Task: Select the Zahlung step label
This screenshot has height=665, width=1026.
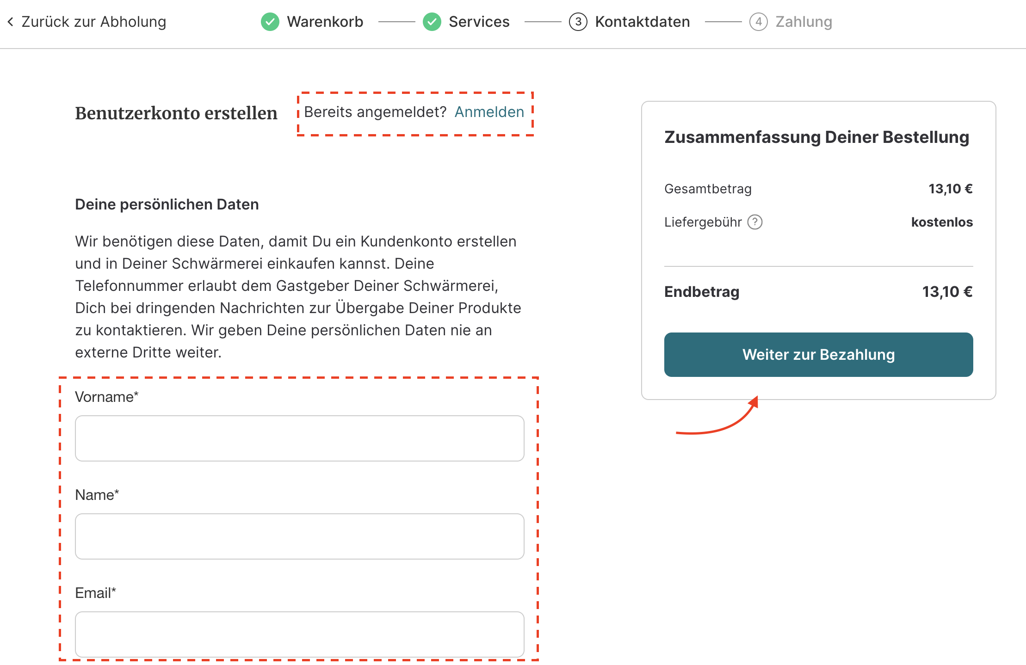Action: pyautogui.click(x=804, y=22)
